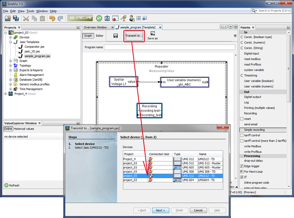Viewport: 294px width, 218px height.
Task: Click the Save as icon
Action: coord(153,33)
